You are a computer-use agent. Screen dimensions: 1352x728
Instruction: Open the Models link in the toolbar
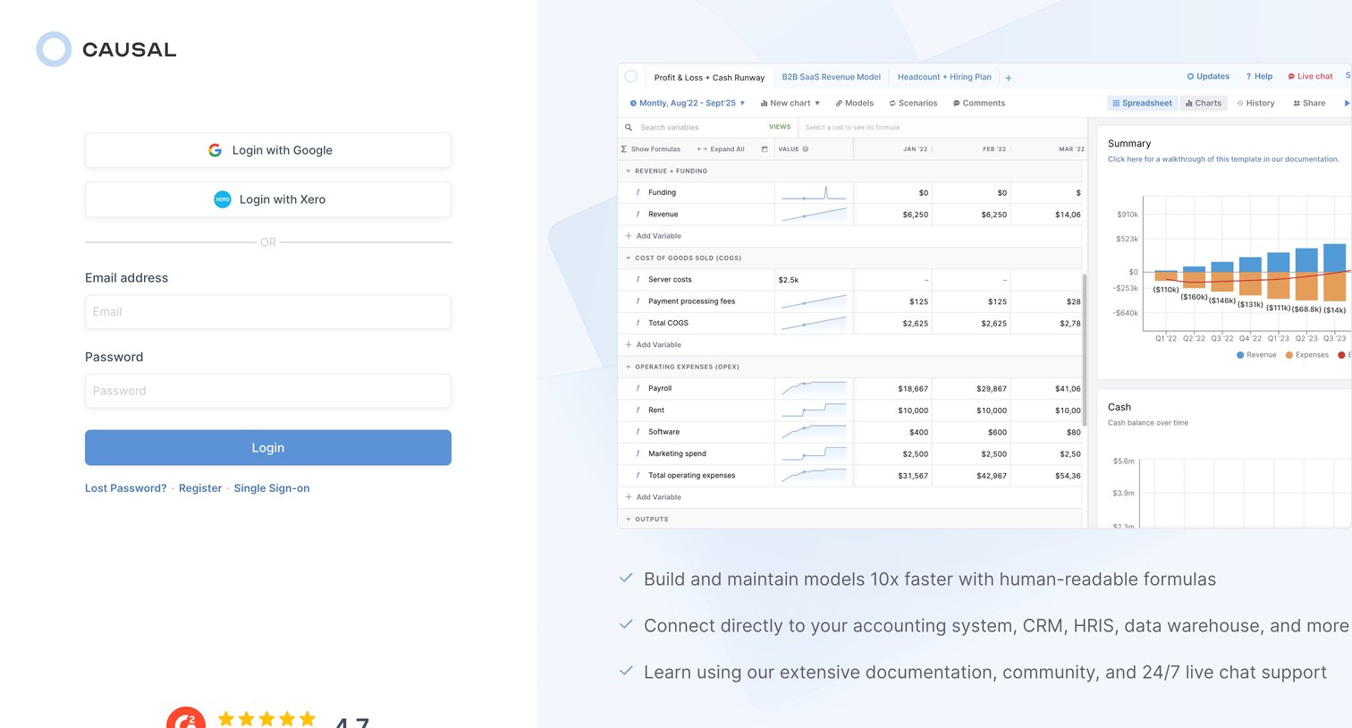[x=854, y=103]
